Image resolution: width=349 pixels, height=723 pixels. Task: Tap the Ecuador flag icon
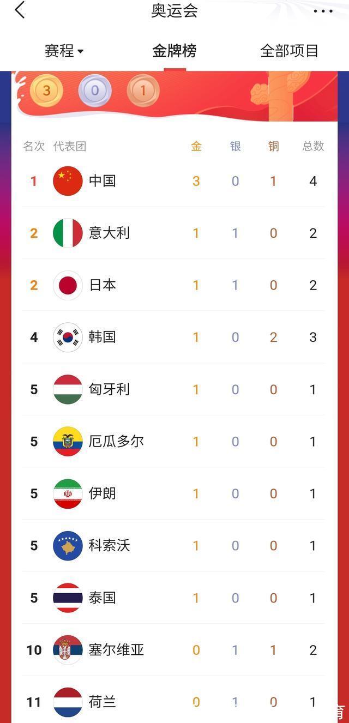point(68,442)
